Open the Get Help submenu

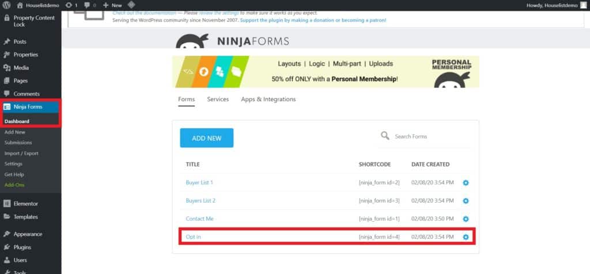click(14, 174)
